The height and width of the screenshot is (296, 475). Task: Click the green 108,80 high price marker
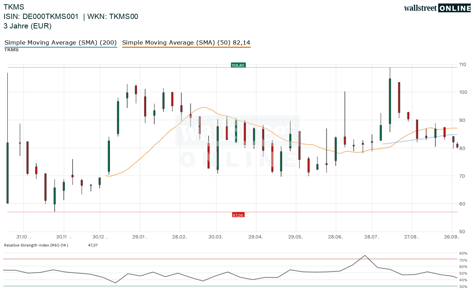[x=238, y=65]
